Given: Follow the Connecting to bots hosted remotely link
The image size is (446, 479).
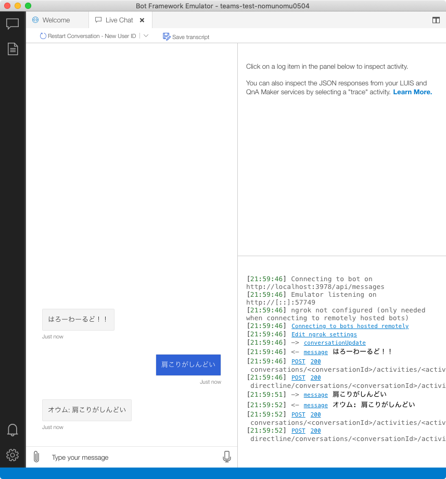Looking at the screenshot, I should click(351, 326).
